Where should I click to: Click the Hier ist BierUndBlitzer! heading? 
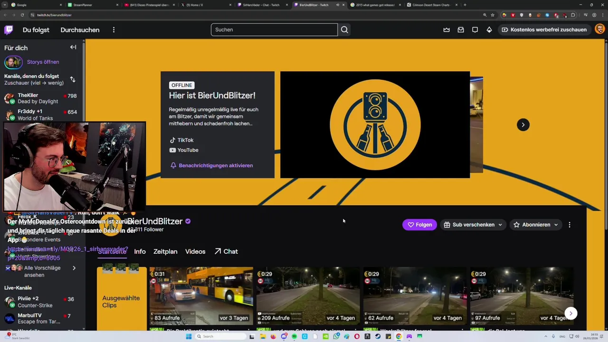pyautogui.click(x=212, y=95)
